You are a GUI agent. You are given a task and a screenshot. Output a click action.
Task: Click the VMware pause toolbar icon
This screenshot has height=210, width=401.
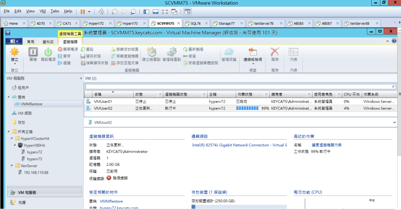pyautogui.click(x=83, y=11)
